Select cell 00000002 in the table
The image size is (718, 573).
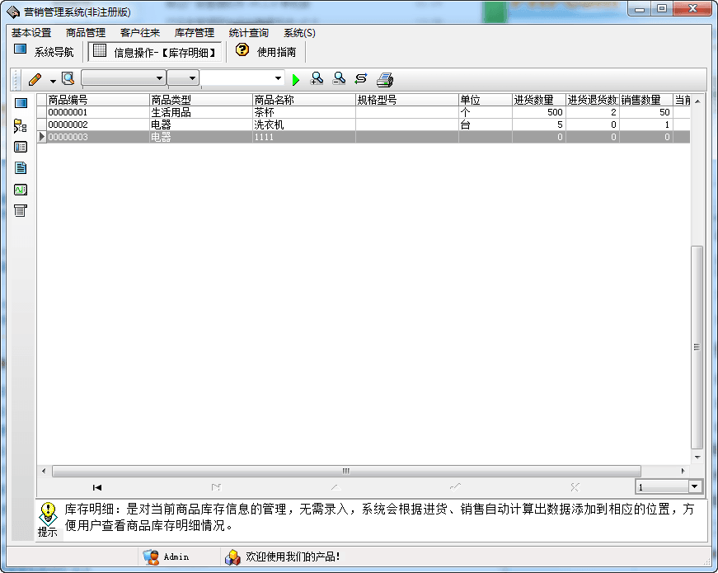[x=98, y=124]
